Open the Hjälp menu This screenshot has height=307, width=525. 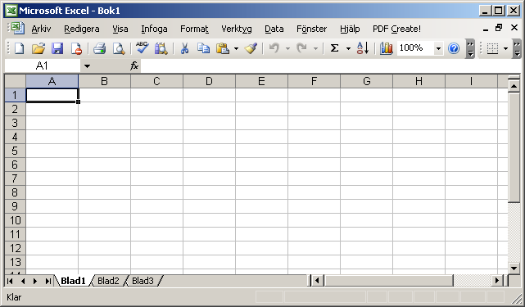350,29
